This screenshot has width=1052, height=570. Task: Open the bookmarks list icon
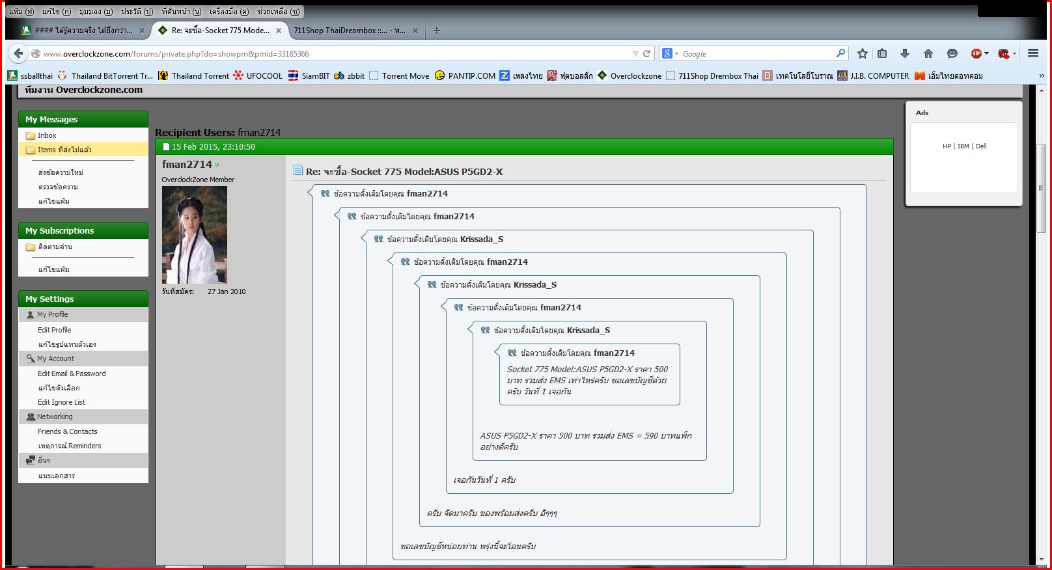click(x=882, y=53)
